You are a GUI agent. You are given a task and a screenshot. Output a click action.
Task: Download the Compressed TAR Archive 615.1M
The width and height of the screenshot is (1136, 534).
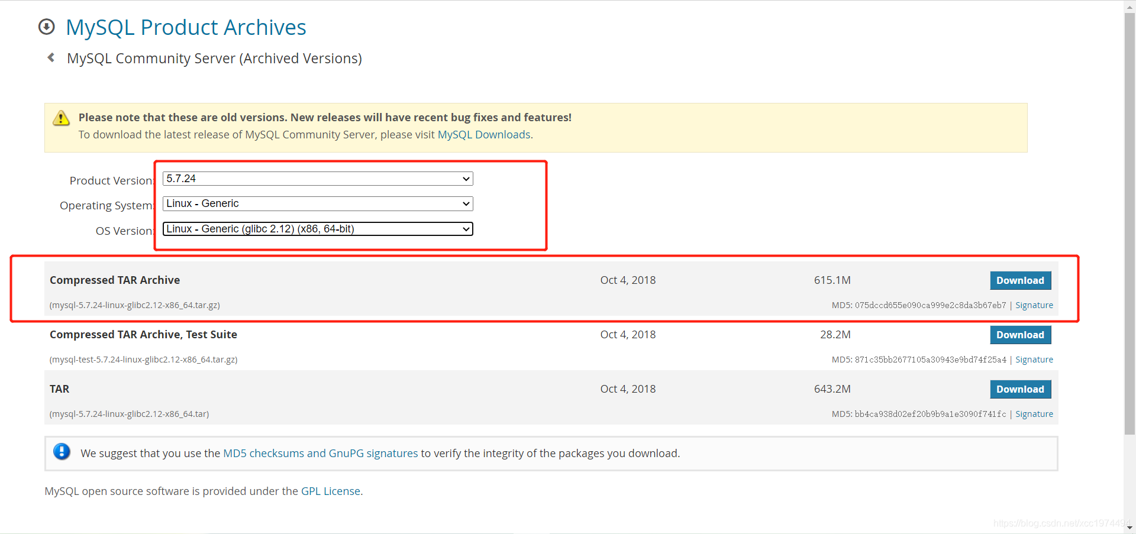1020,280
